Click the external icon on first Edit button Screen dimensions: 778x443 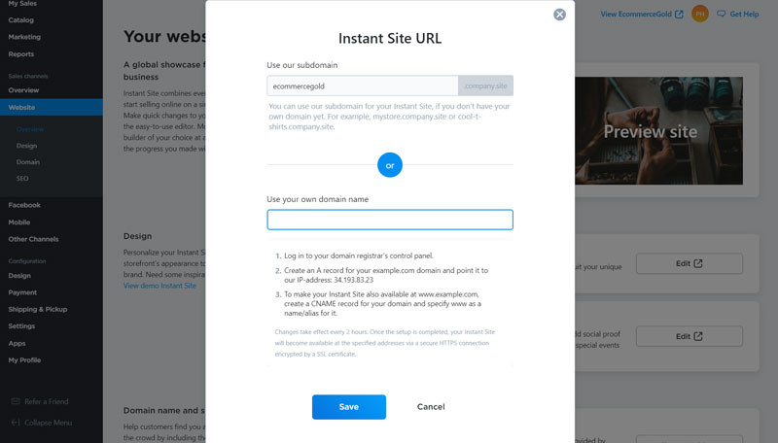coord(697,263)
